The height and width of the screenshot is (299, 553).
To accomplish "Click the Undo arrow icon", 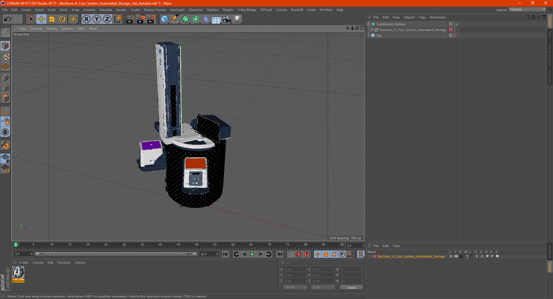I will tap(8, 19).
